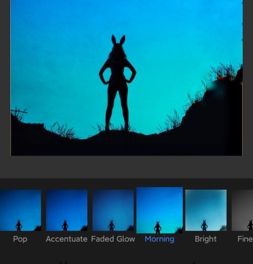Apply the Accentuate filter thumbnail

pyautogui.click(x=67, y=210)
